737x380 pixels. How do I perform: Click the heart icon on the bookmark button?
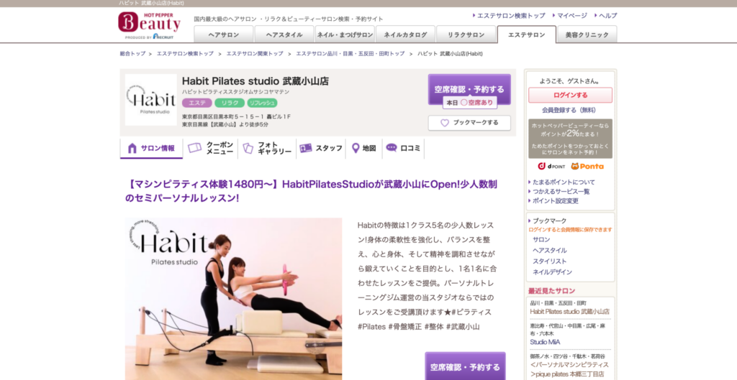point(445,123)
